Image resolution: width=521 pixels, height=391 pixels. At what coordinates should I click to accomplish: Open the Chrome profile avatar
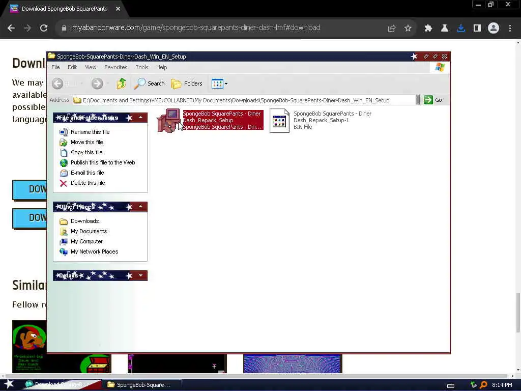pos(494,29)
